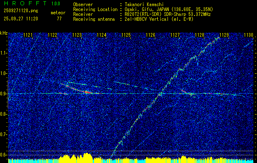Click the 0.8 kHz frequency label
Viewport: 257px width, 163px height.
click(x=4, y=114)
